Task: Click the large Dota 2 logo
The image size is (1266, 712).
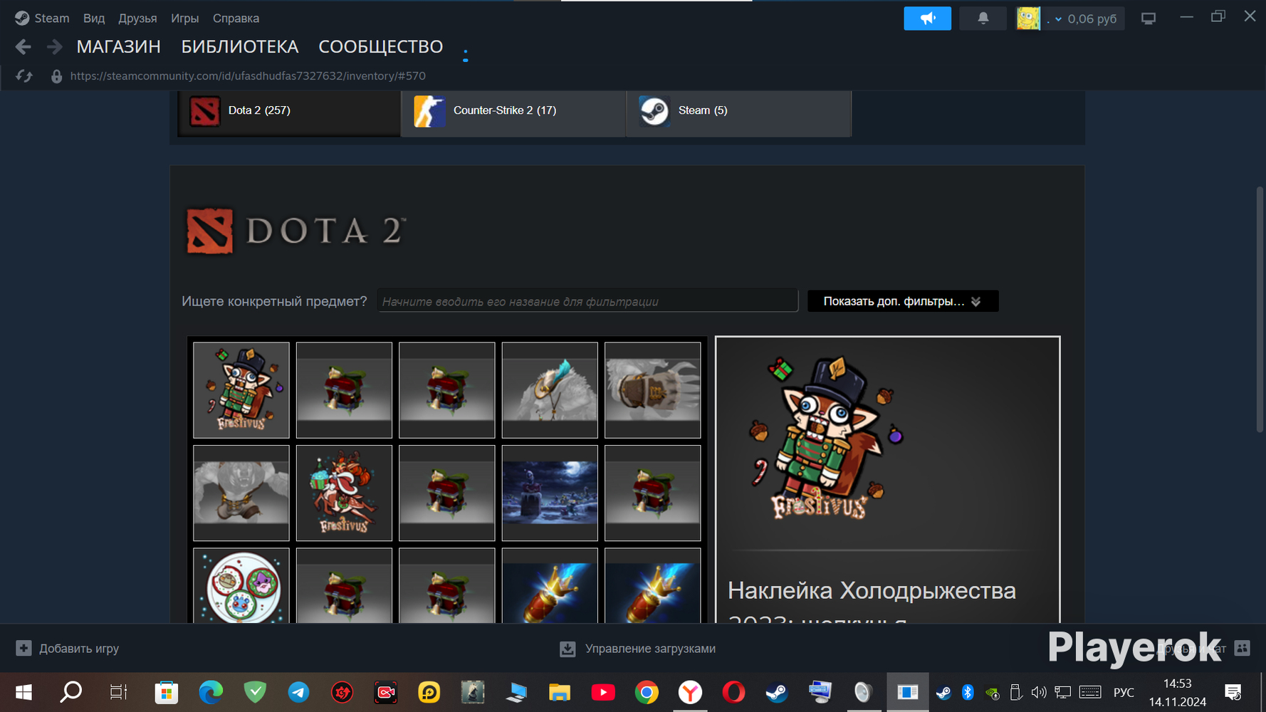Action: [295, 231]
